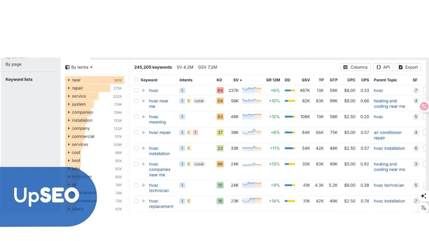Tick the checkbox beside 'hvac installation'

(136, 148)
